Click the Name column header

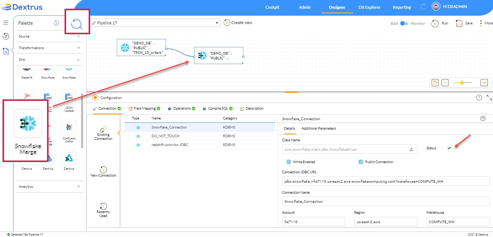point(156,118)
